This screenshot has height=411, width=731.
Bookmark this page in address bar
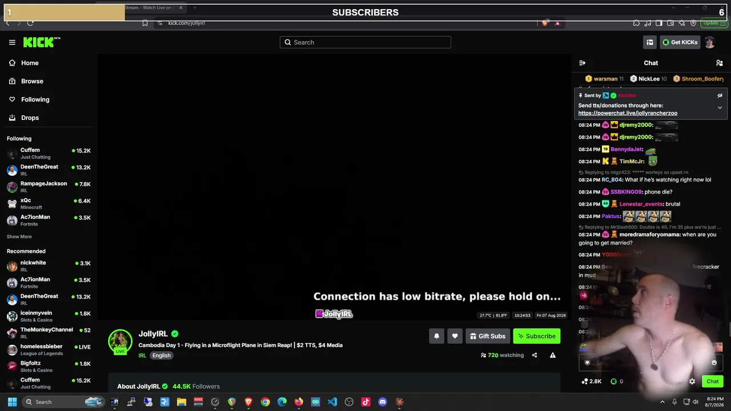tap(145, 23)
